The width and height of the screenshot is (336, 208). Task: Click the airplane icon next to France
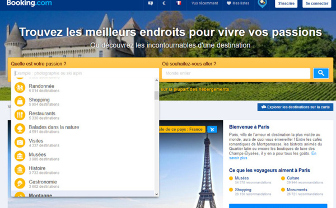click(212, 130)
